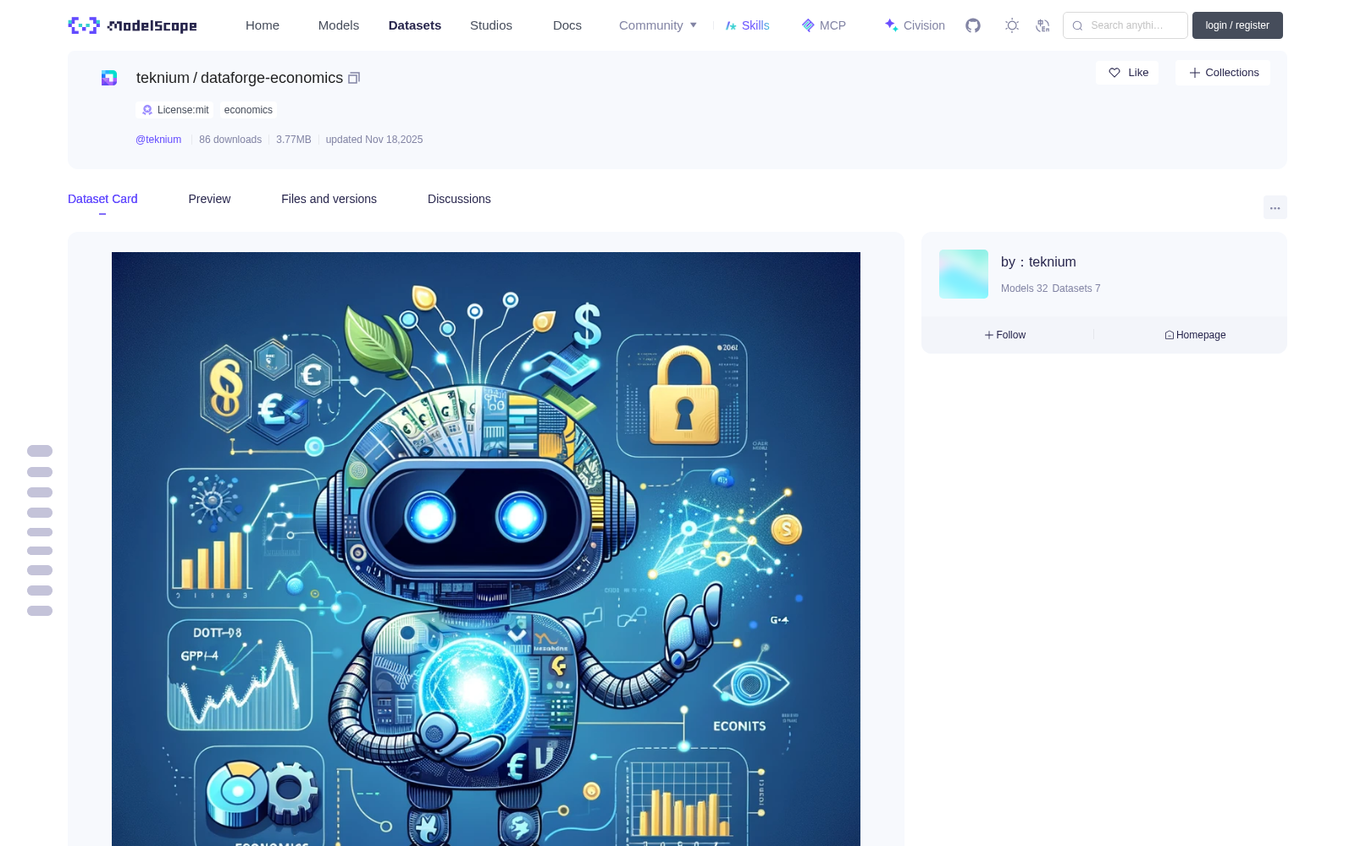Click the License:mit tag
The width and height of the screenshot is (1355, 846).
[174, 110]
